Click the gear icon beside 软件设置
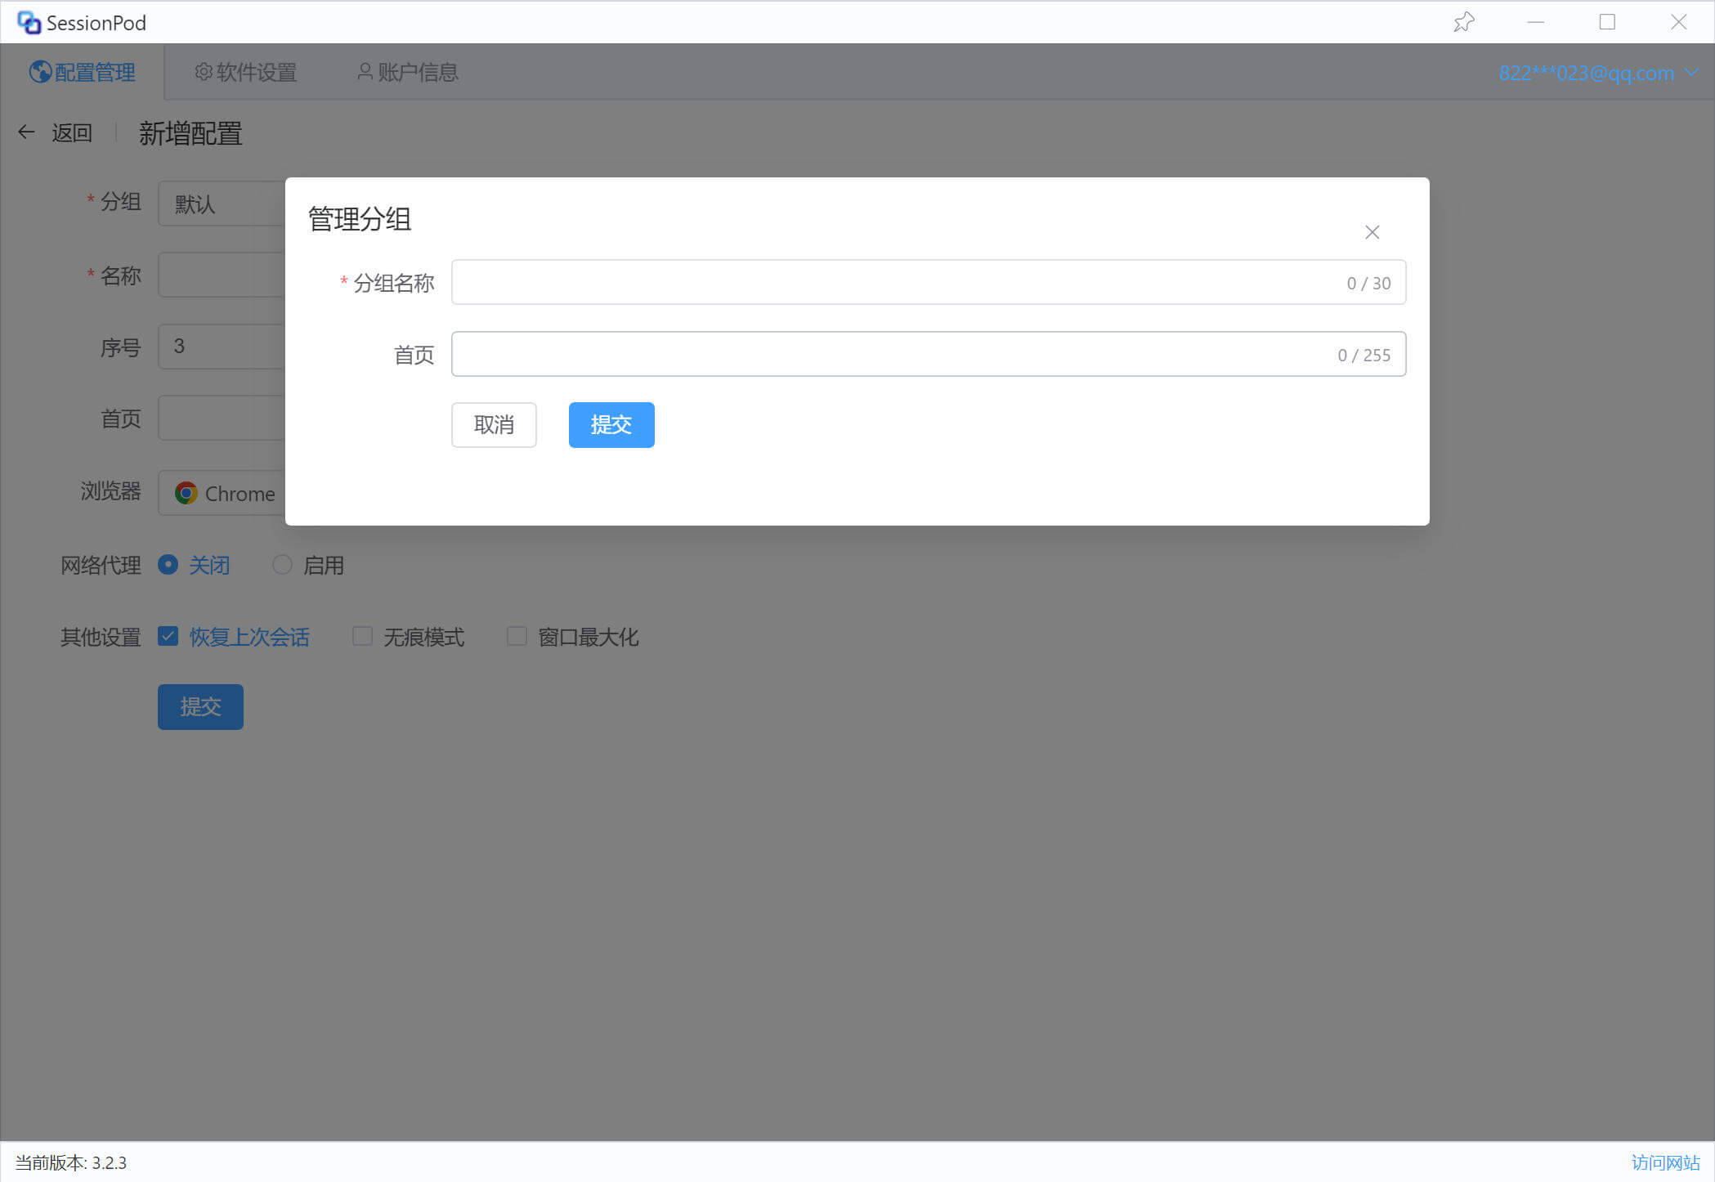Viewport: 1715px width, 1182px height. click(203, 72)
